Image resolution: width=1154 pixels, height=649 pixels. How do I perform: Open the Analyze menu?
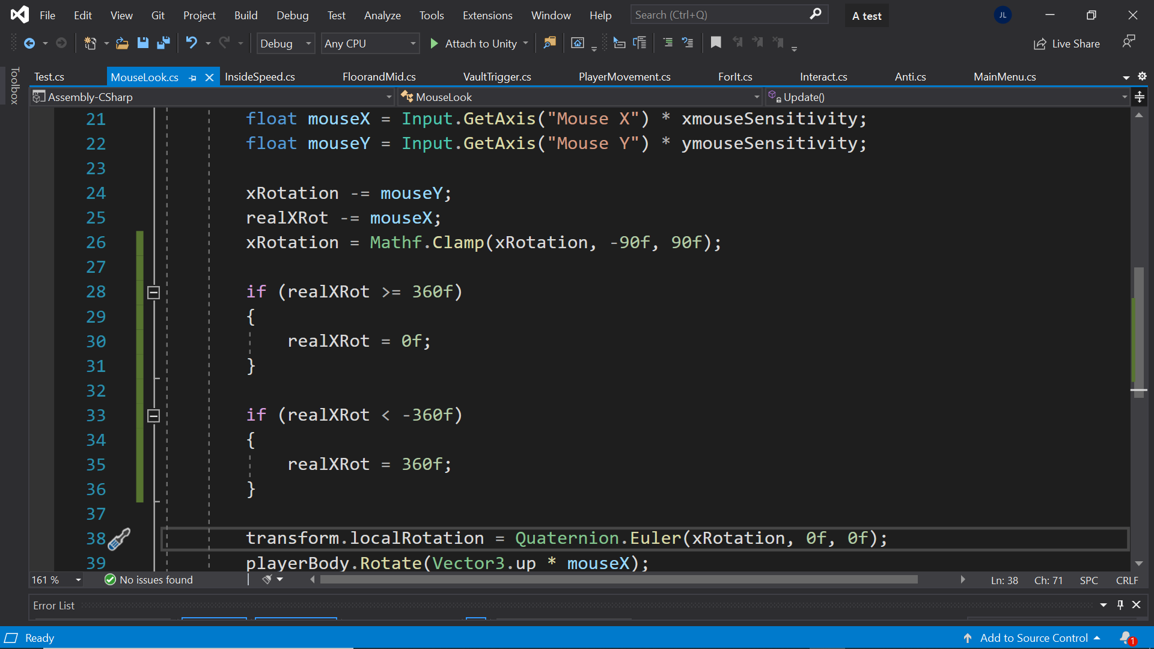[x=382, y=15]
